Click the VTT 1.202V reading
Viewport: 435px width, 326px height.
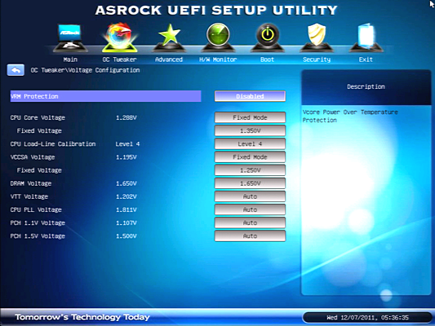pyautogui.click(x=127, y=196)
